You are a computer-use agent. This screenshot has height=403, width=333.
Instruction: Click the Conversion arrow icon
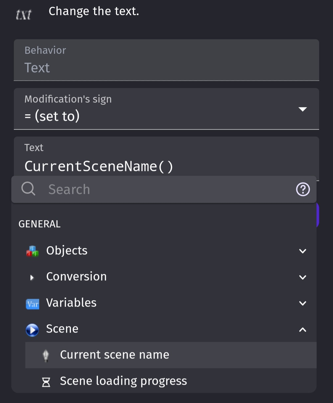tap(32, 277)
